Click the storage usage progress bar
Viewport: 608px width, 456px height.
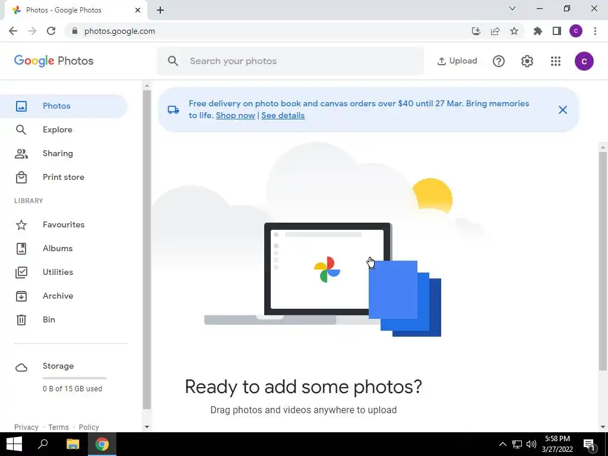click(74, 378)
